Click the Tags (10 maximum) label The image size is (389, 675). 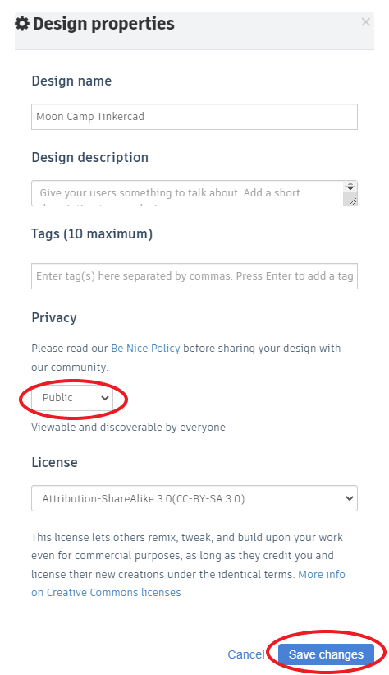tap(92, 233)
